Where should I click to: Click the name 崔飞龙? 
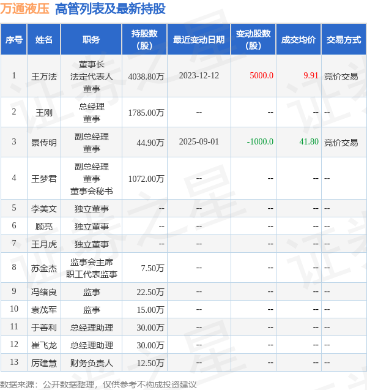pyautogui.click(x=44, y=345)
